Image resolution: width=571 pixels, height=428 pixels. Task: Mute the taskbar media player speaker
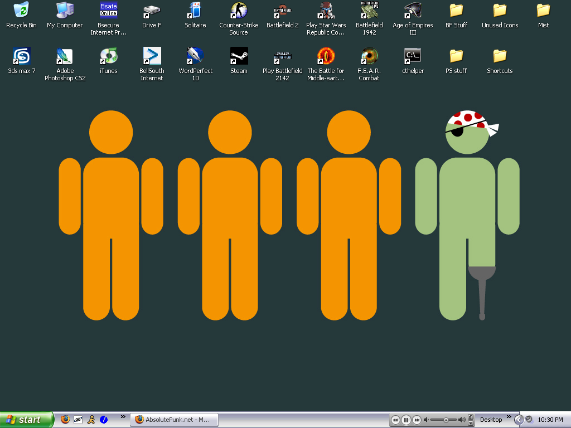[x=427, y=420]
